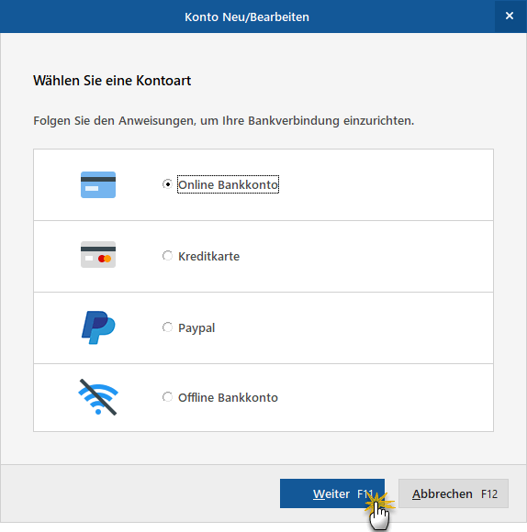Click the Offline Bankkonto text label
This screenshot has width=527, height=532.
(228, 397)
